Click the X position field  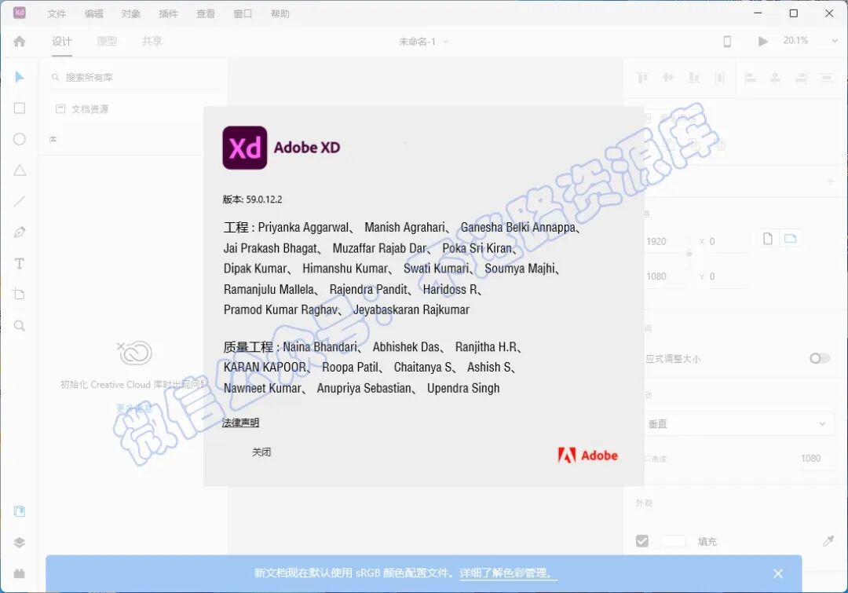[x=727, y=241]
